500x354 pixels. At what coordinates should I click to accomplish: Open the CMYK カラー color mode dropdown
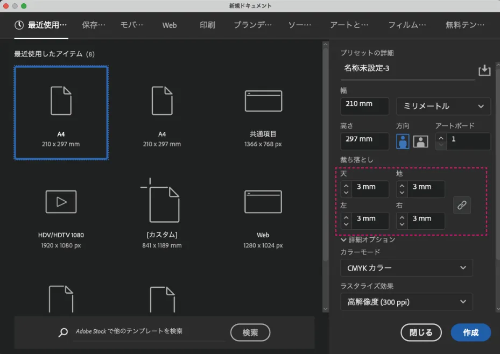click(x=406, y=267)
